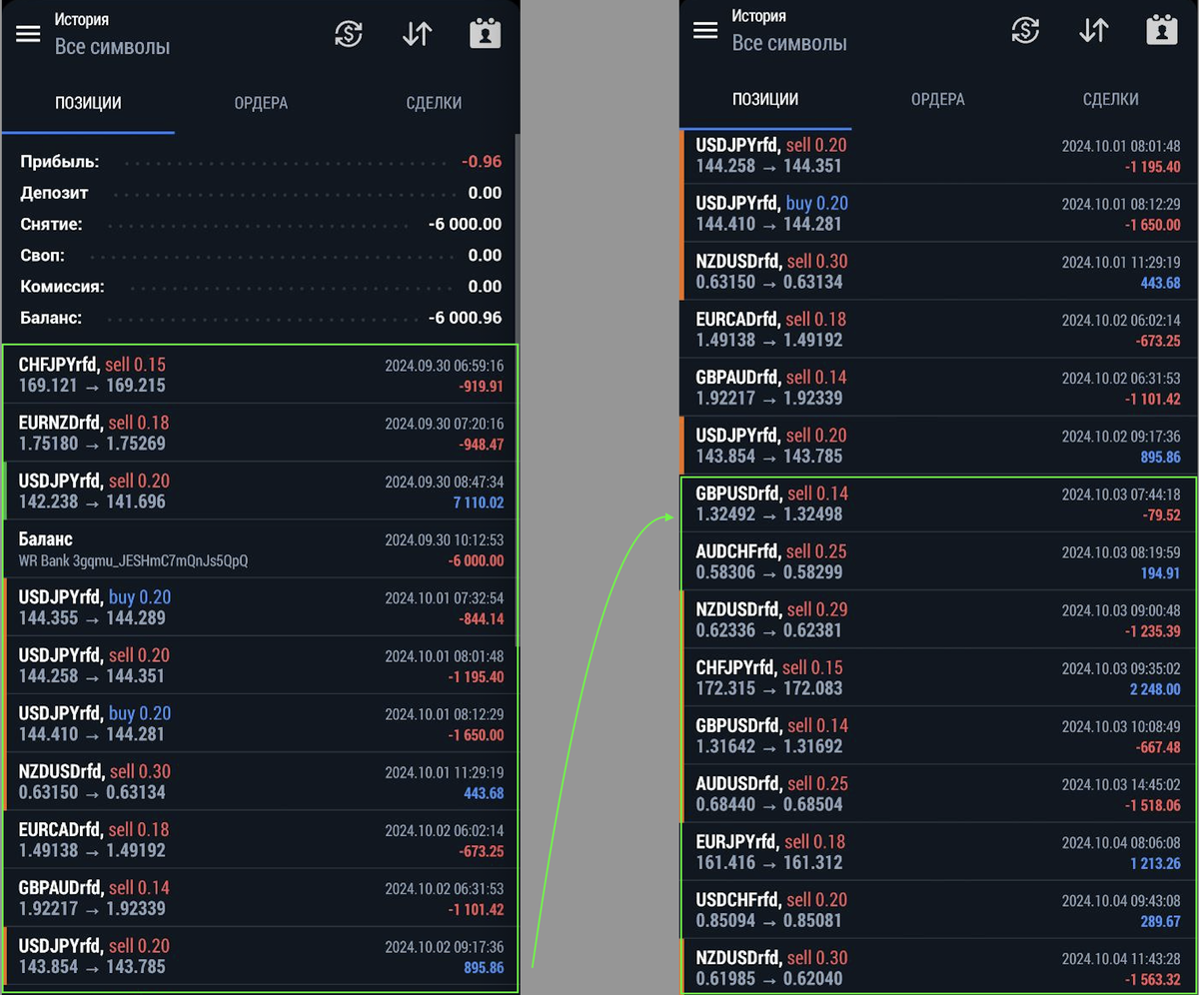Open GBPAUDrfd position in right screen

938,387
